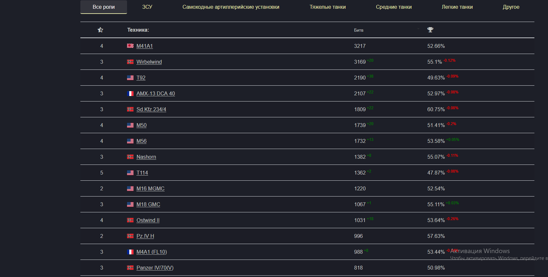The width and height of the screenshot is (548, 277).
Task: Click the US flag beside T92
Action: tap(130, 78)
